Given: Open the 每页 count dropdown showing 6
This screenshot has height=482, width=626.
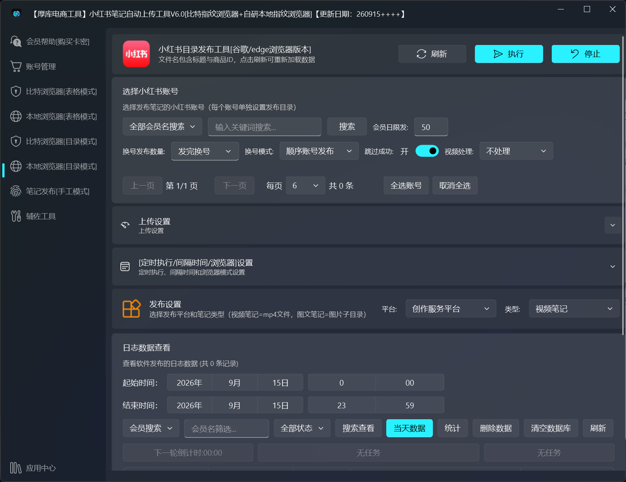Looking at the screenshot, I should pyautogui.click(x=306, y=186).
